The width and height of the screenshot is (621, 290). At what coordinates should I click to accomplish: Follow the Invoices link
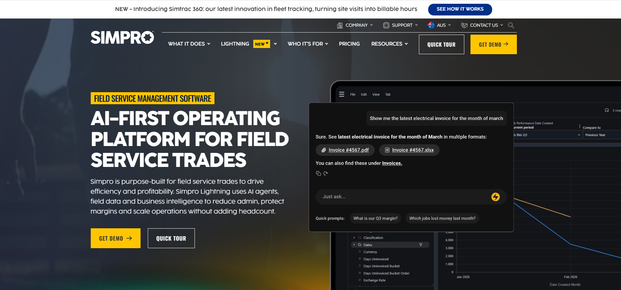(392, 163)
